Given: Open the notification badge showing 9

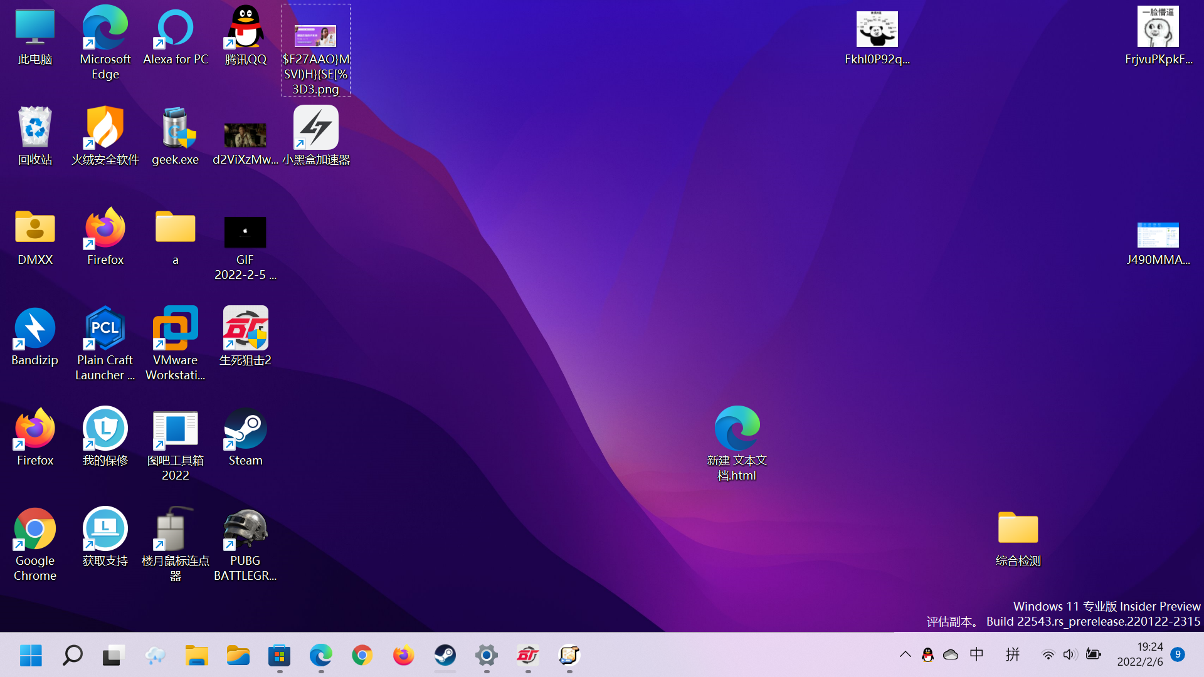Looking at the screenshot, I should [x=1178, y=654].
